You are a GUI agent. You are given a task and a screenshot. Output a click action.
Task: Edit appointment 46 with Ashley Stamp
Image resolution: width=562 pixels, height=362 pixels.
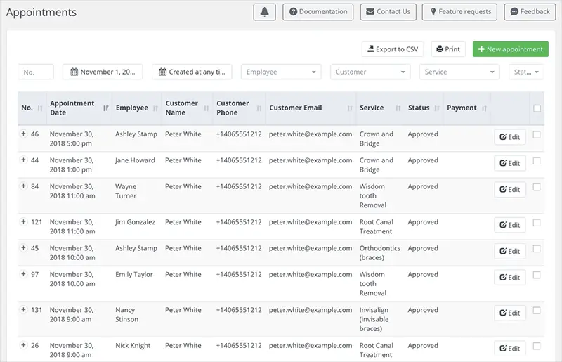510,137
